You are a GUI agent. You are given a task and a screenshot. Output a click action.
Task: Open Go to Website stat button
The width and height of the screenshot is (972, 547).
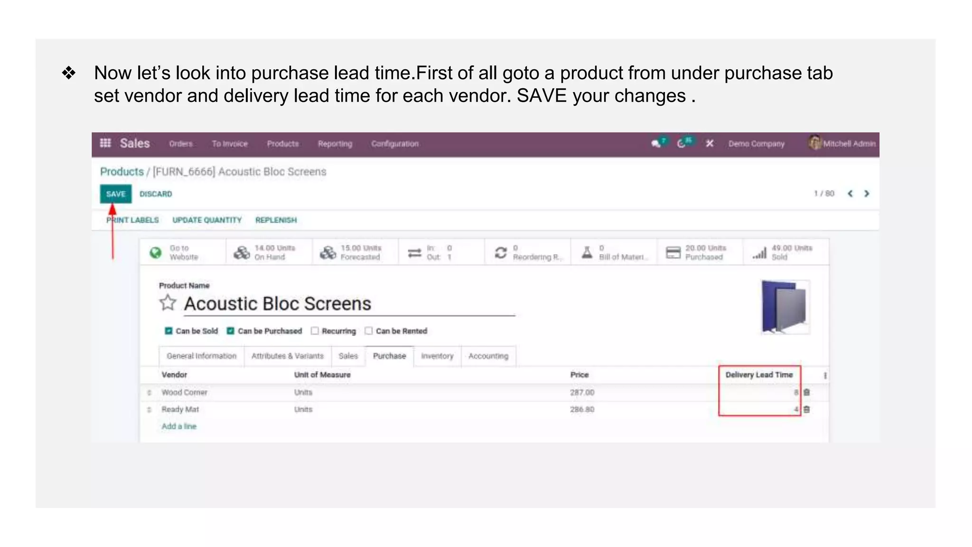[183, 252]
